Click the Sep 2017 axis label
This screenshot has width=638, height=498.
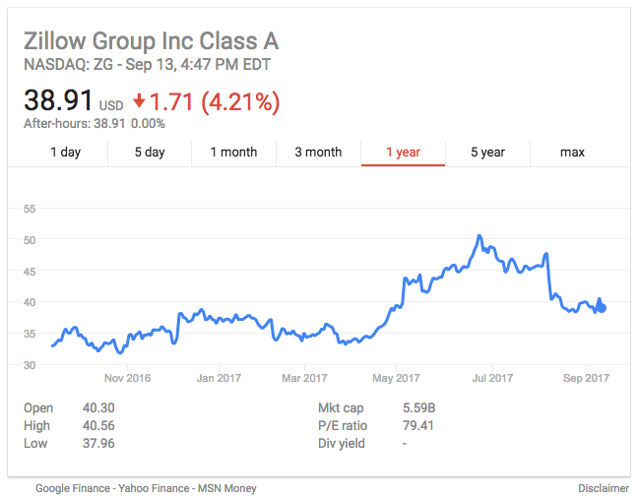point(586,378)
